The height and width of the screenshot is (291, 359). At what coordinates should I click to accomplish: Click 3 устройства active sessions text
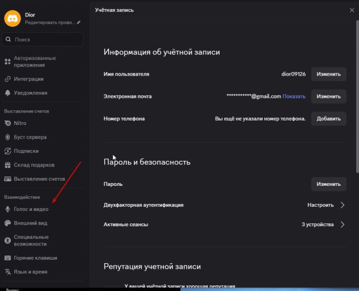(317, 225)
